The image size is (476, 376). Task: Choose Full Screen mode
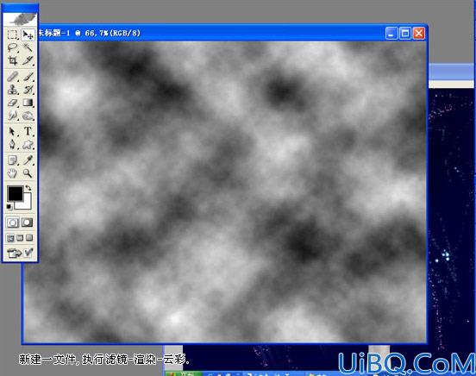(29, 238)
